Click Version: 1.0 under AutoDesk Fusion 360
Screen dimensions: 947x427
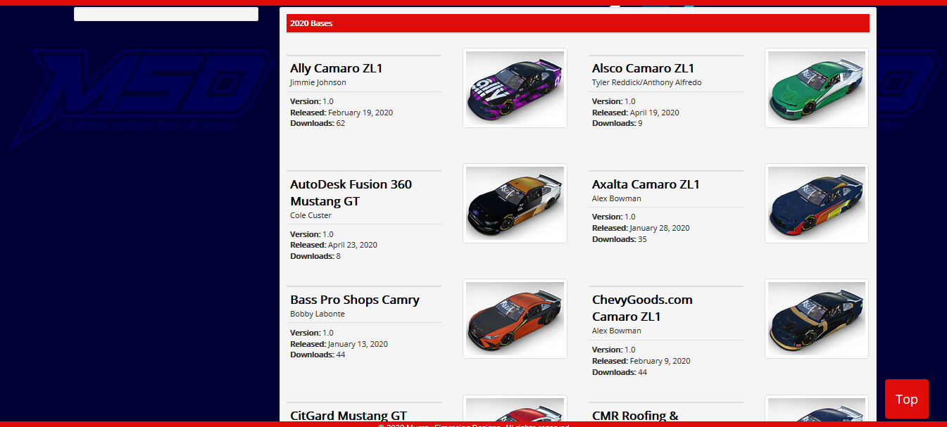coord(312,234)
